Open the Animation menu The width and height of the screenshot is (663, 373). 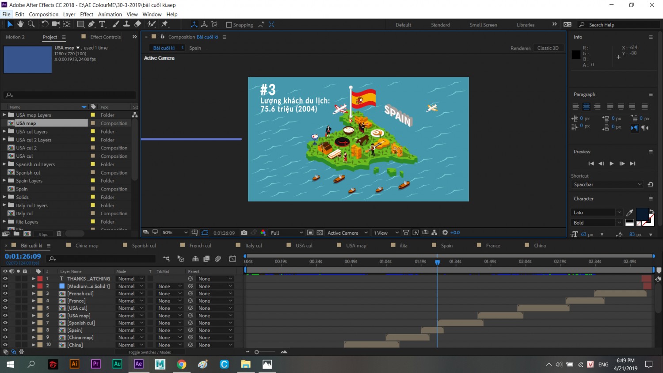click(110, 14)
